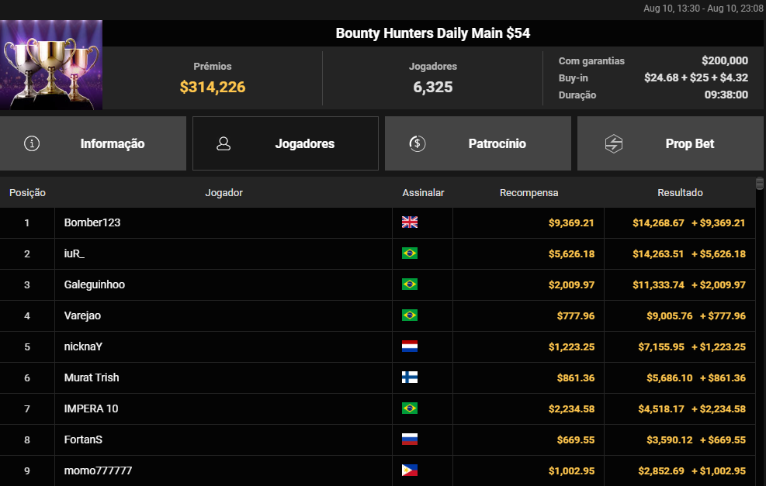The height and width of the screenshot is (486, 766).
Task: Click Recompensa cell $5,626.18 for iuR_
Action: coord(571,253)
